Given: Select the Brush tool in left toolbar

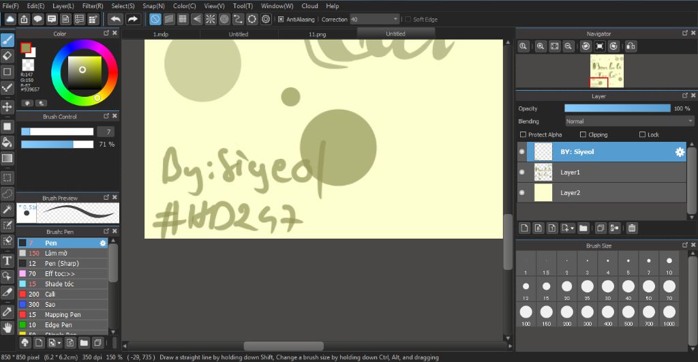Looking at the screenshot, I should click(7, 40).
